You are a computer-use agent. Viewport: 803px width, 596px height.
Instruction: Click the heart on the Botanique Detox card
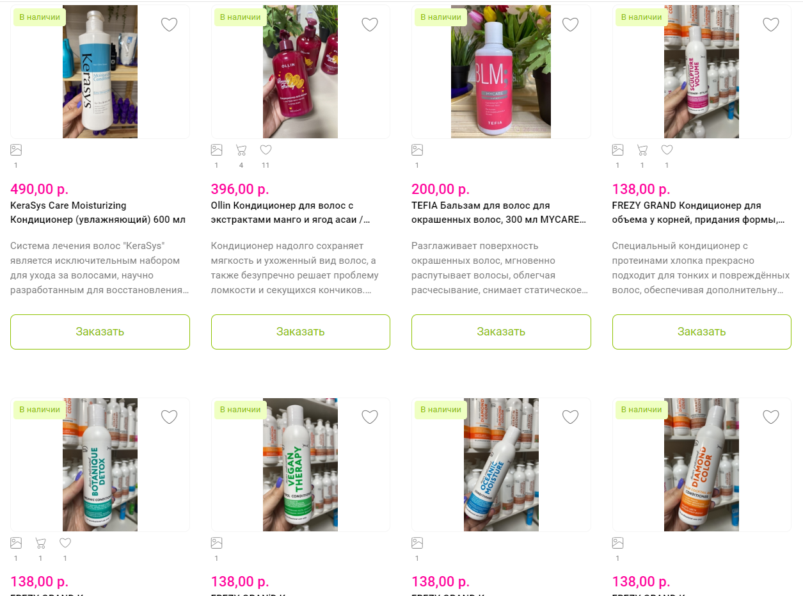(169, 417)
